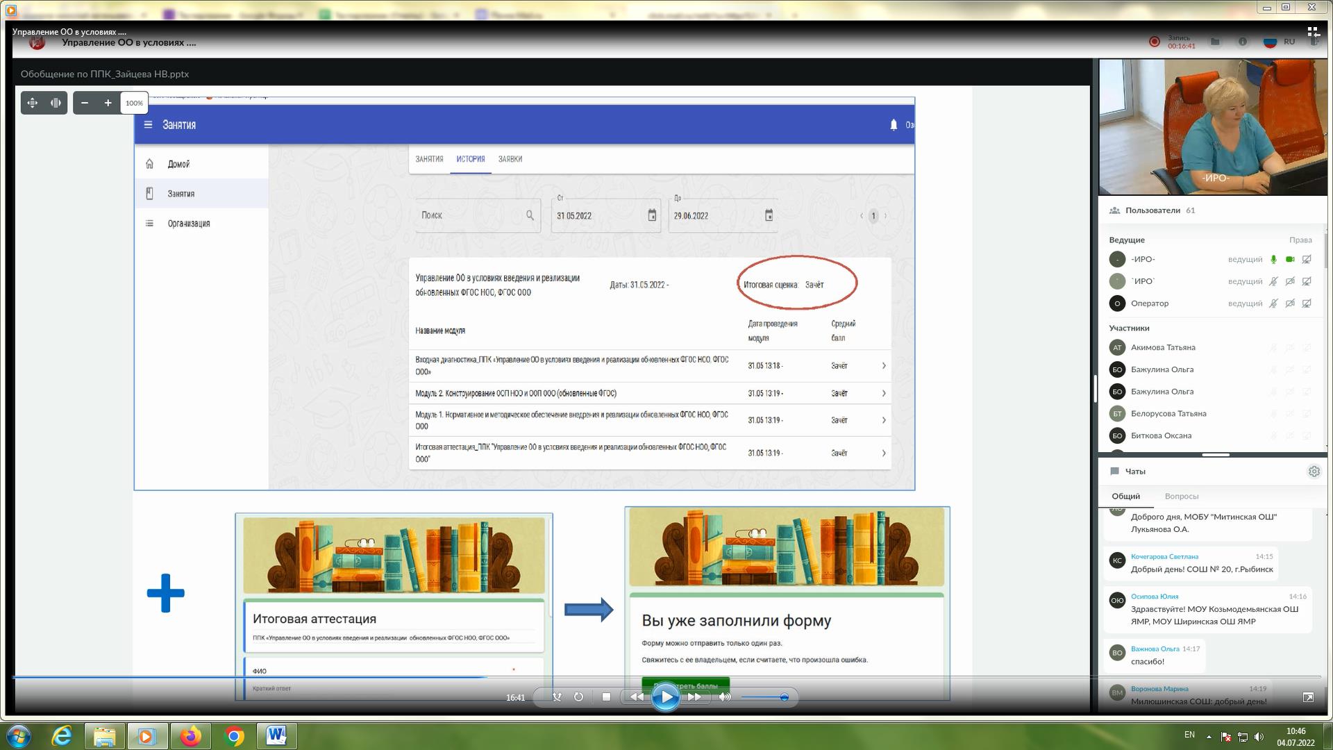Switch to the ЗАЯВКИ tab

[510, 159]
